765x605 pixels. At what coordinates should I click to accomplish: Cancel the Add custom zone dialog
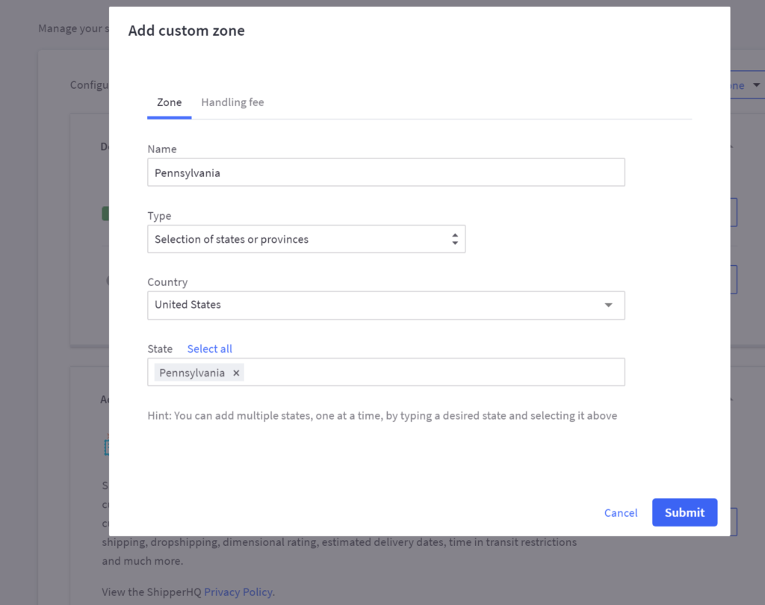tap(621, 513)
